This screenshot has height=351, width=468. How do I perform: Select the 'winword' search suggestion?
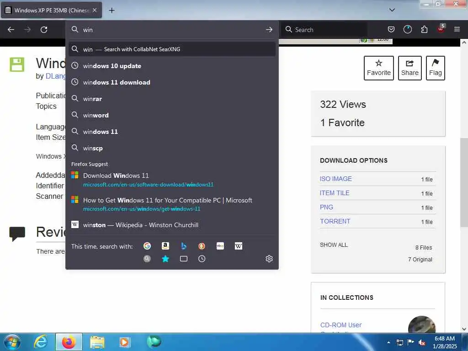pyautogui.click(x=172, y=115)
